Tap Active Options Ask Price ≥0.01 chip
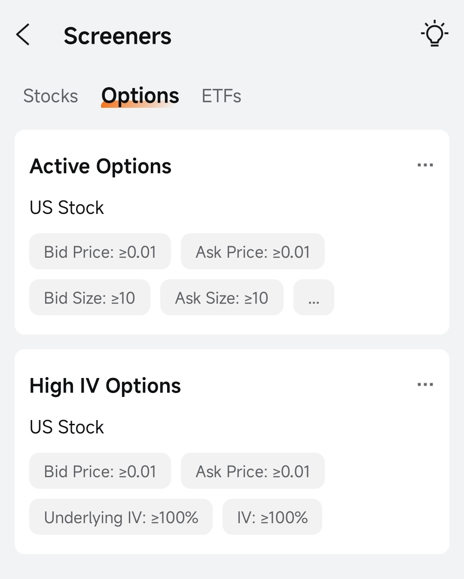 tap(253, 251)
